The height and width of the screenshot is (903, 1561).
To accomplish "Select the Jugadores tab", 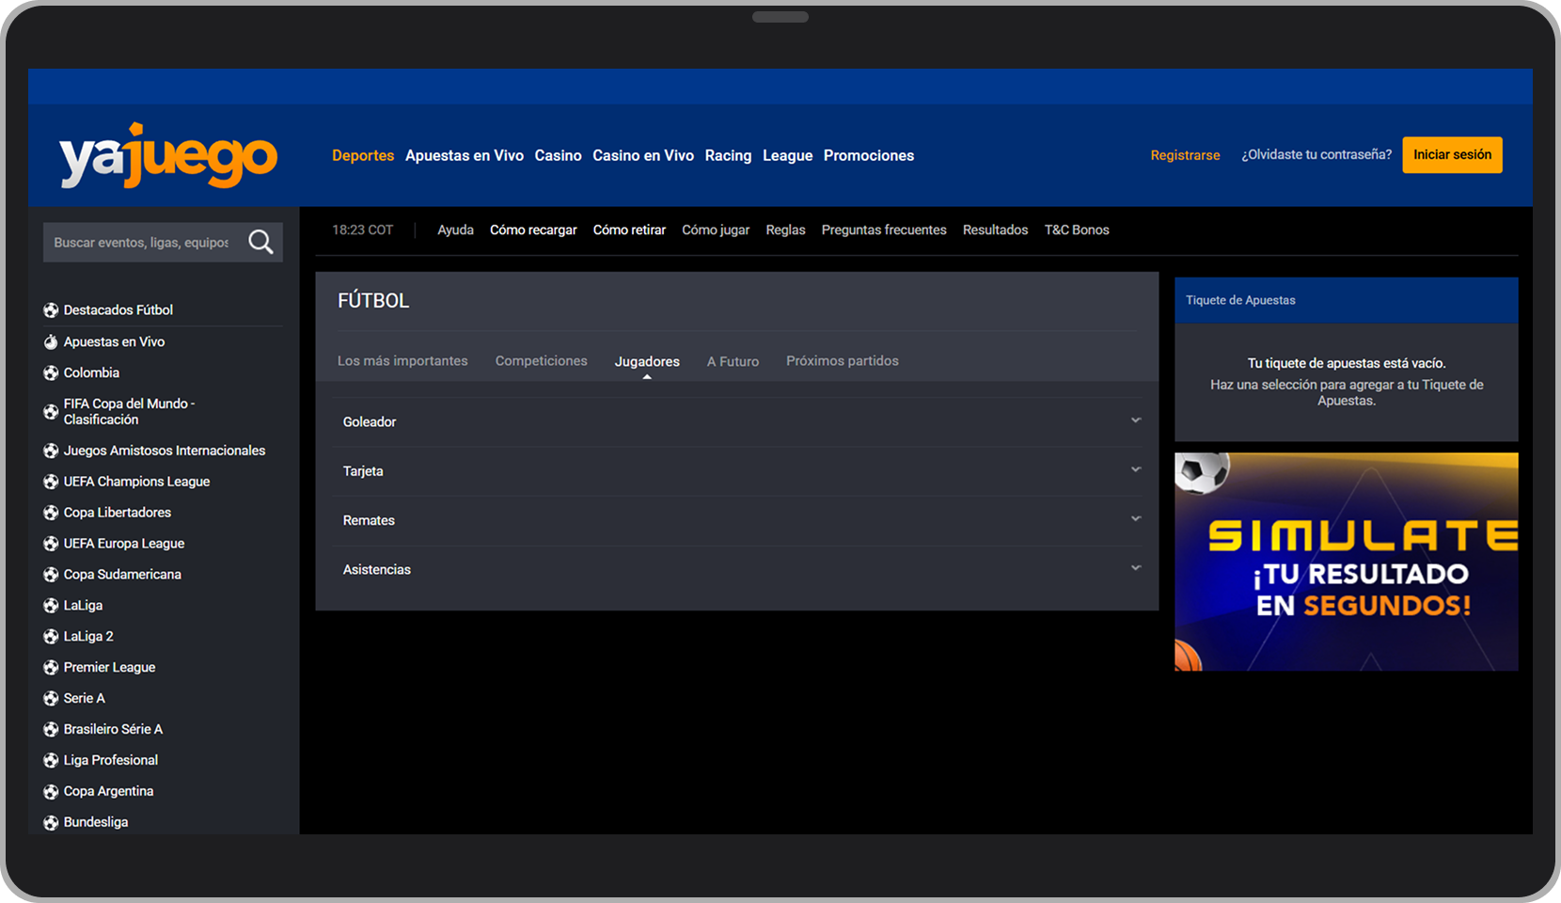I will click(x=647, y=362).
